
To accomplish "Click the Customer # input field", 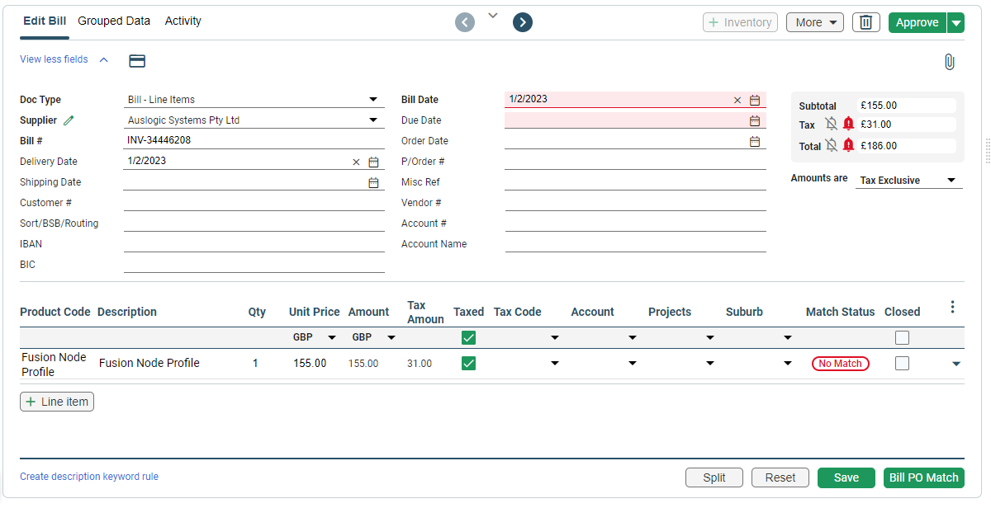I will 254,202.
